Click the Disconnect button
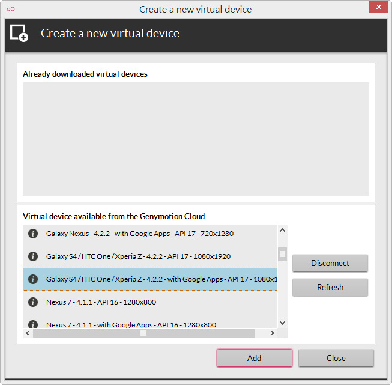Viewport: 392px width, 385px height. [330, 263]
